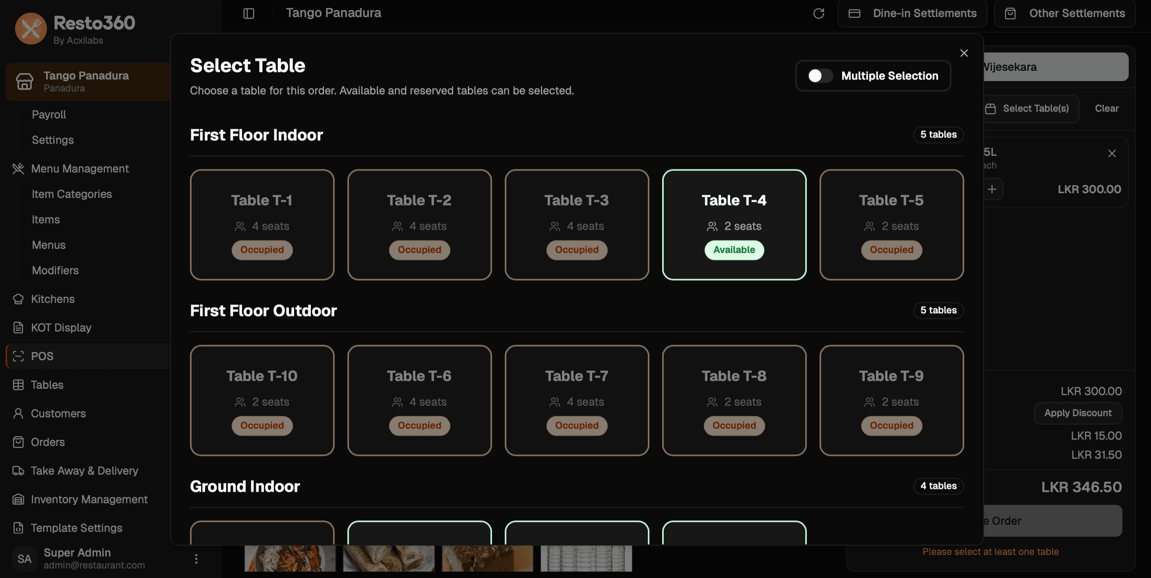The height and width of the screenshot is (578, 1151).
Task: Click the Kitchens chef hat icon
Action: coord(18,299)
